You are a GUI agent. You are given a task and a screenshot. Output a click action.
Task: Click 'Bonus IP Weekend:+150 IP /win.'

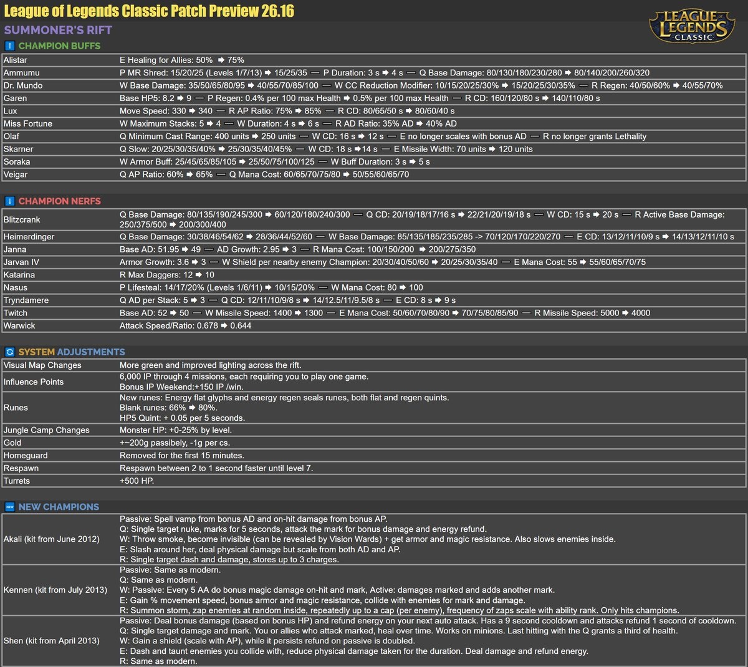(182, 387)
